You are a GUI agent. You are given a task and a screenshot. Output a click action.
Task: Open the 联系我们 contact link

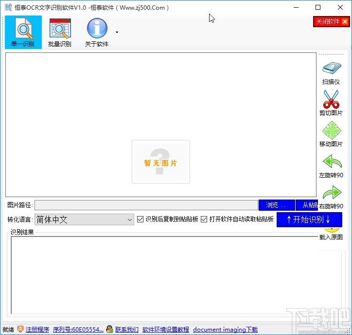pos(127,330)
